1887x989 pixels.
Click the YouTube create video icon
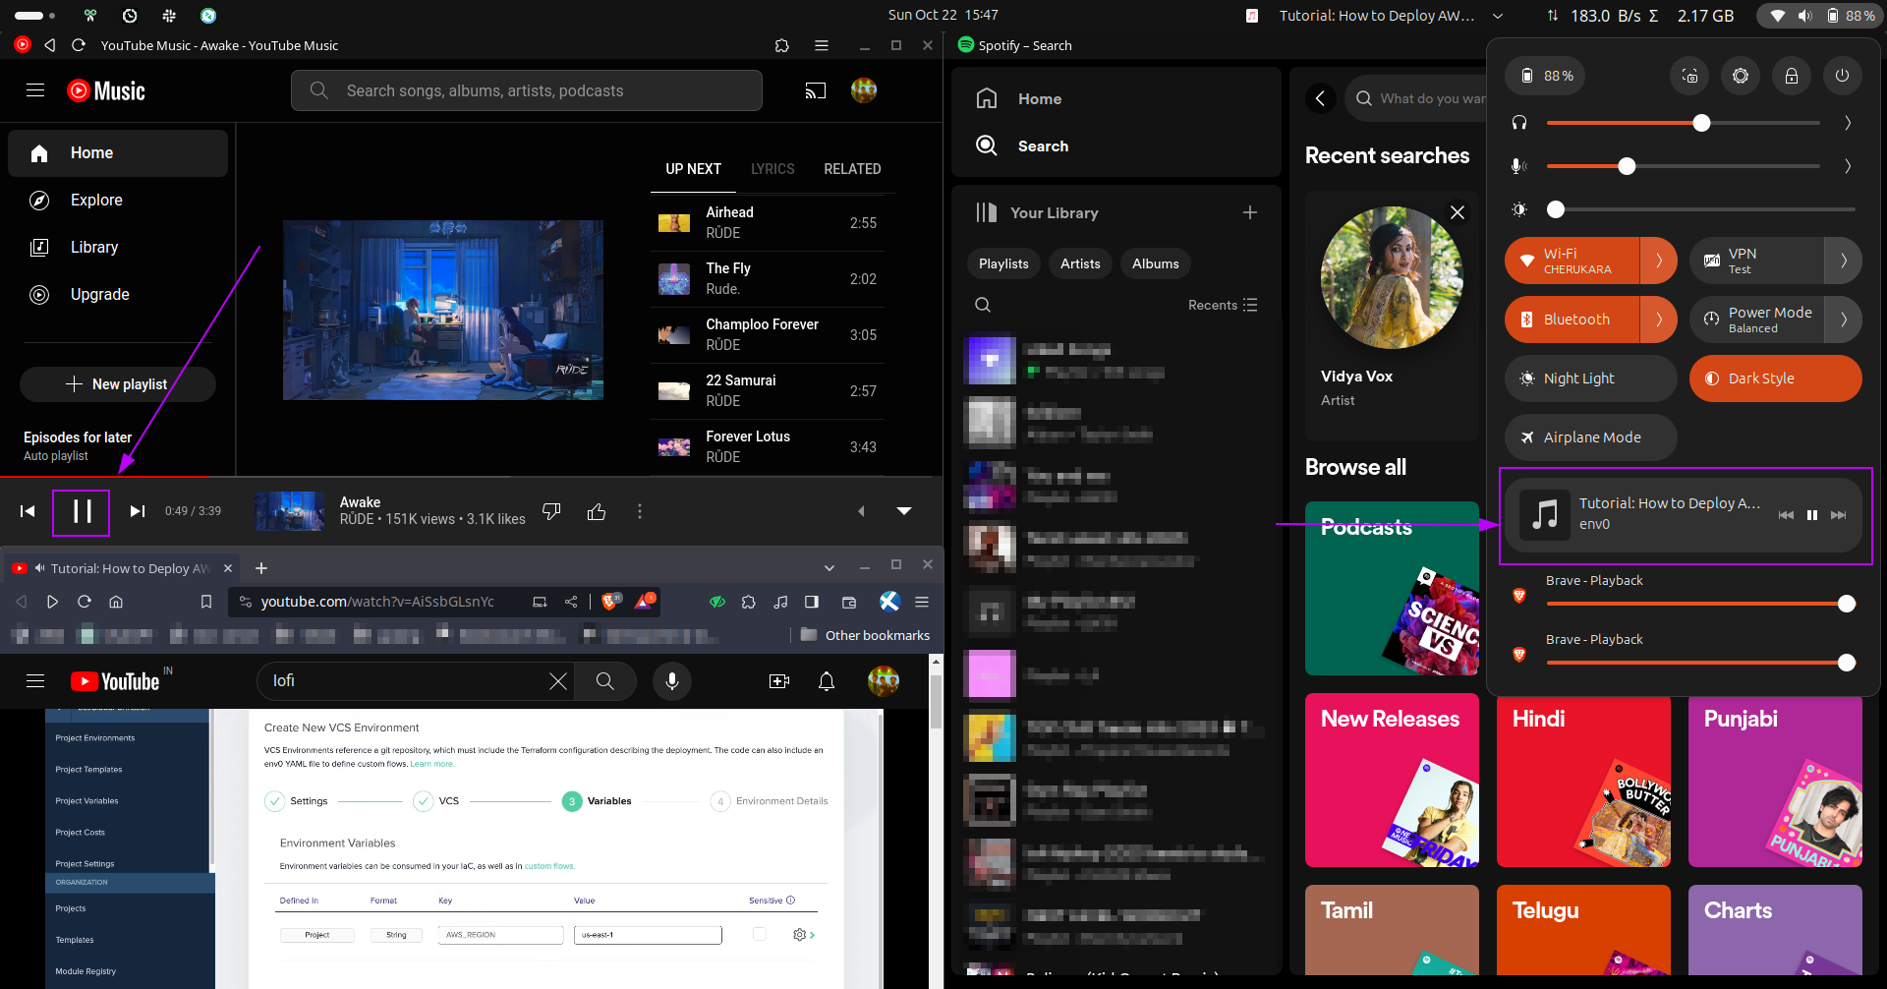pos(779,681)
